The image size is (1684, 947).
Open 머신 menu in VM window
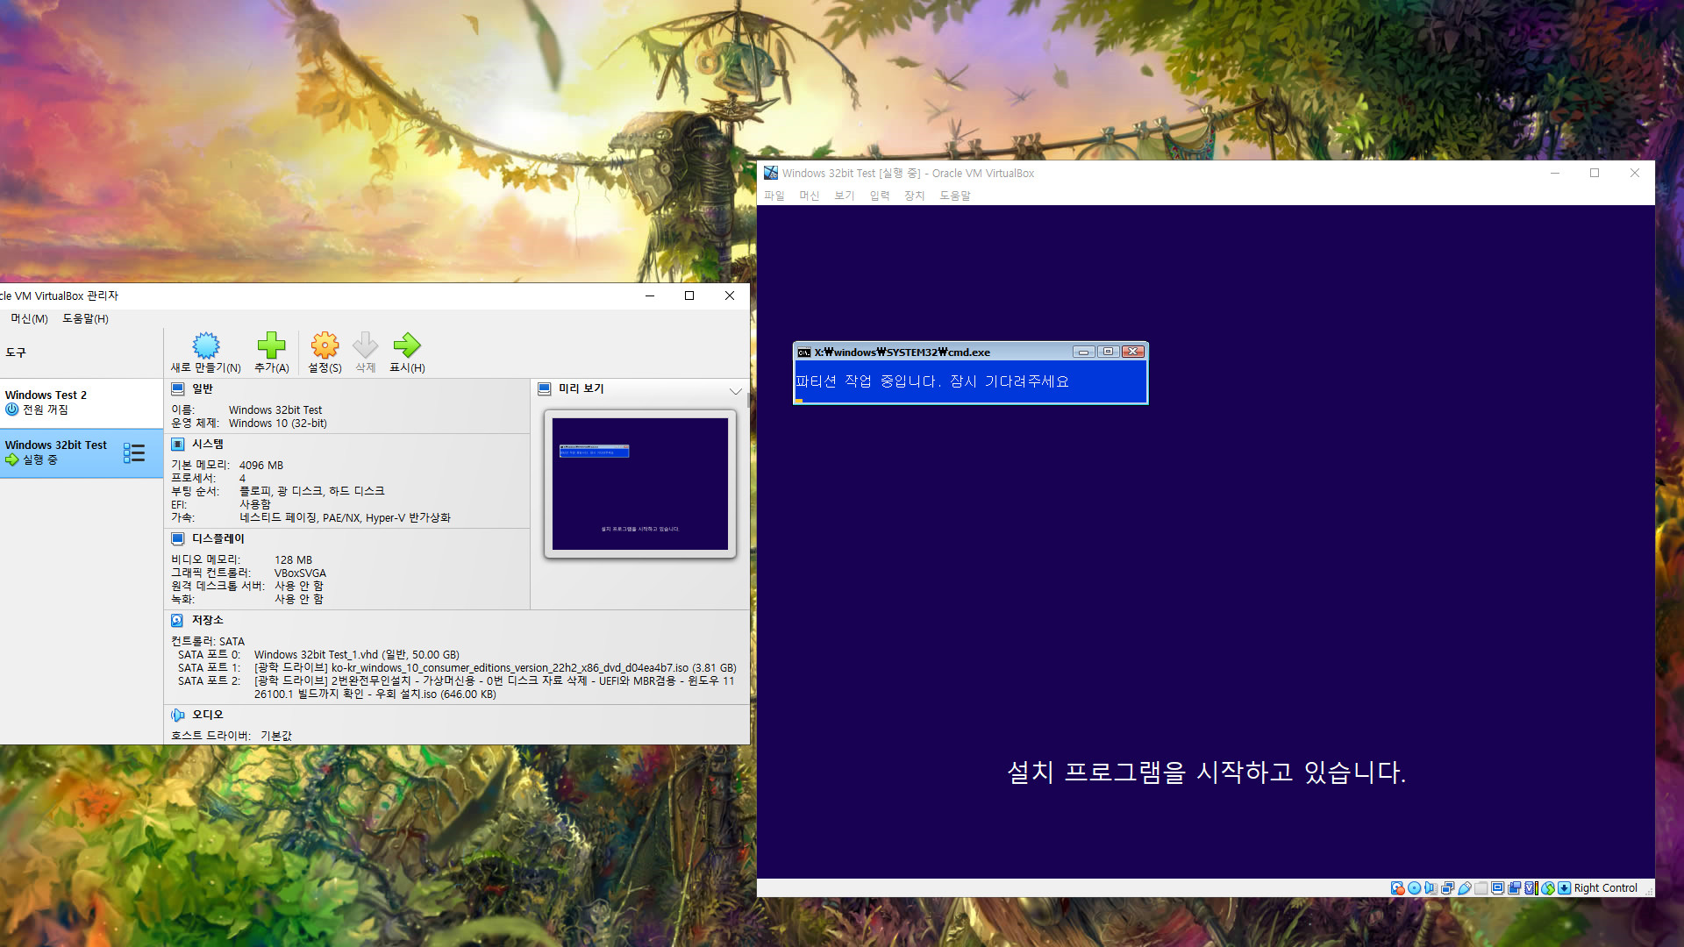click(810, 196)
